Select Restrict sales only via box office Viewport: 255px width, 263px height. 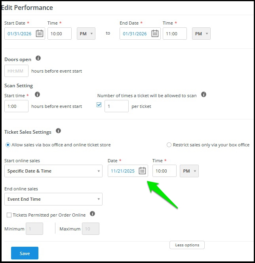(169, 145)
